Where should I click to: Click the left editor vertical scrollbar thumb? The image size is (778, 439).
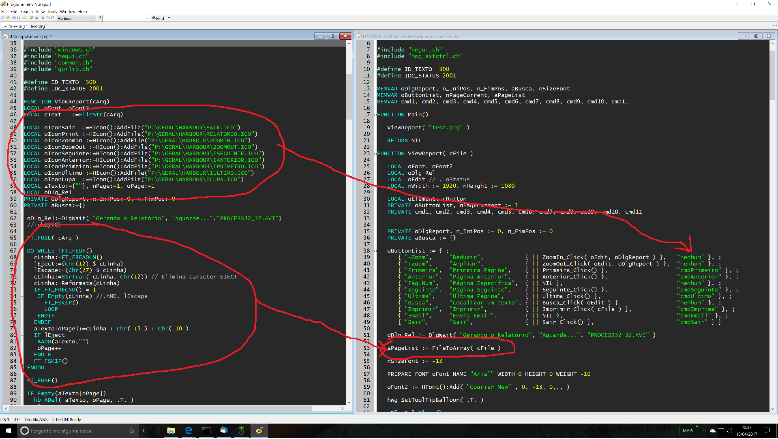click(x=349, y=96)
